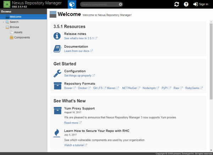Click the Documentation book icon

[x=57, y=49]
